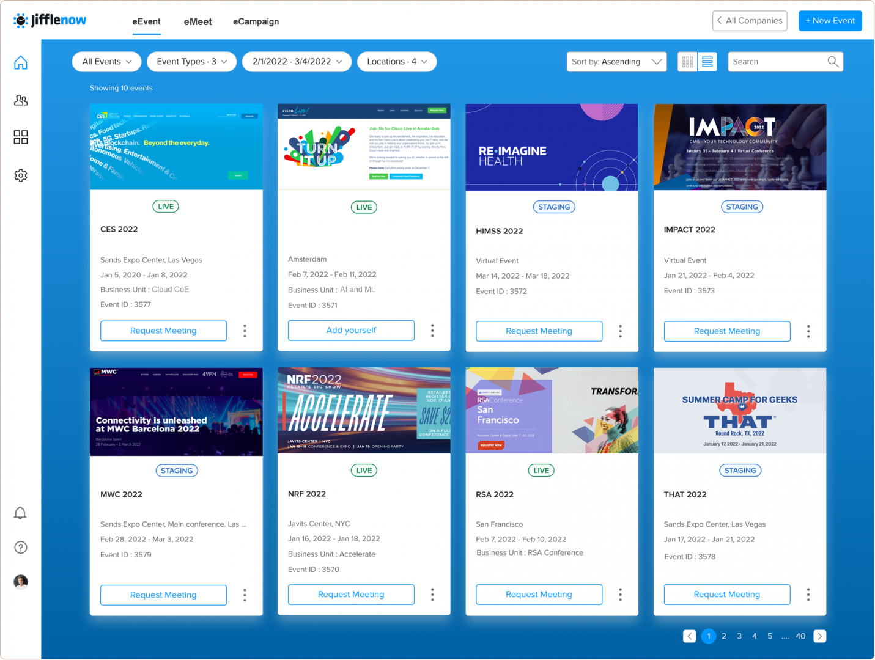Open more options on IMPACT 2022 card
The image size is (875, 660).
tap(808, 331)
